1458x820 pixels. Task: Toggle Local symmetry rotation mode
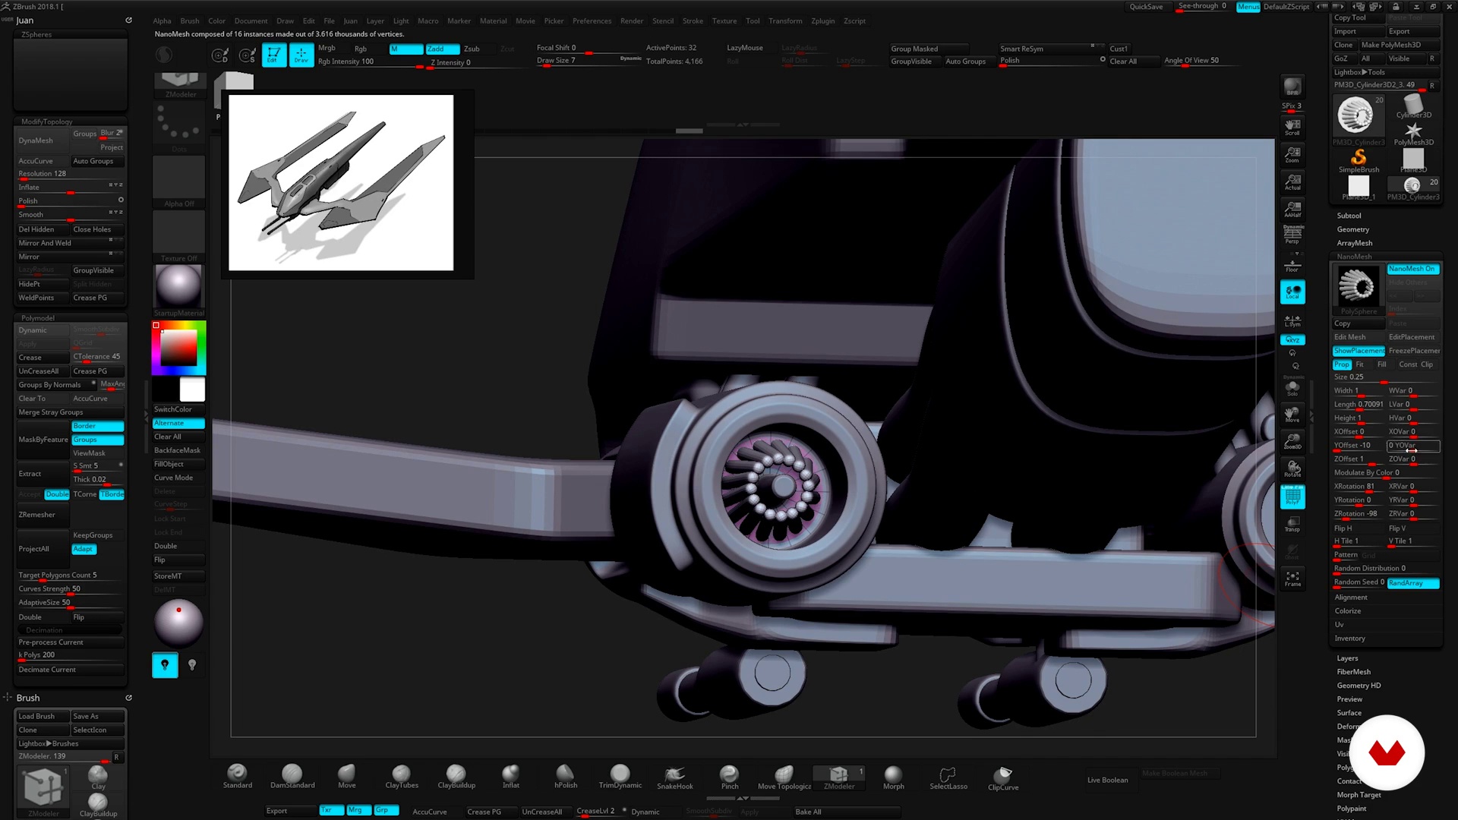(x=1292, y=292)
